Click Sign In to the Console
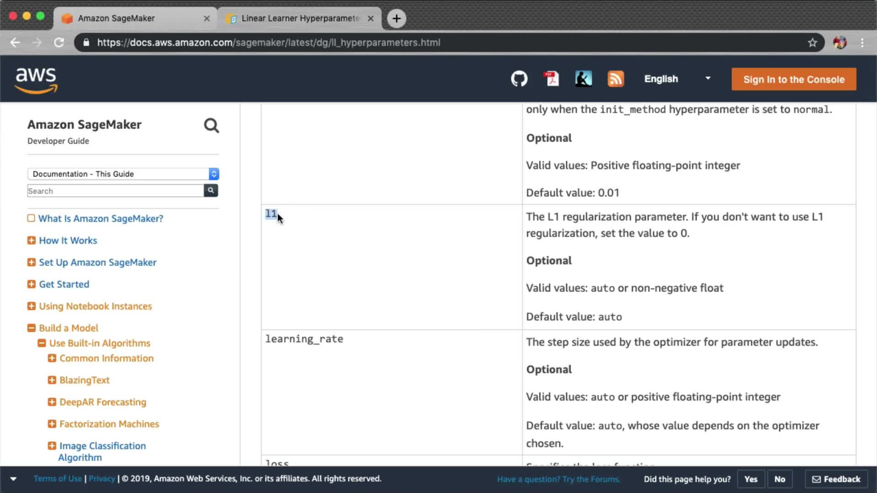The image size is (877, 493). [793, 79]
